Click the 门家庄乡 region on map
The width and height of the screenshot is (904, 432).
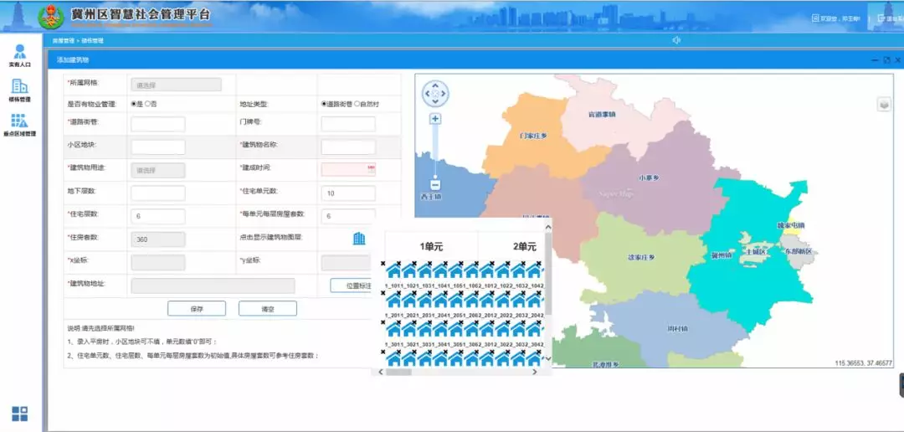pyautogui.click(x=532, y=136)
